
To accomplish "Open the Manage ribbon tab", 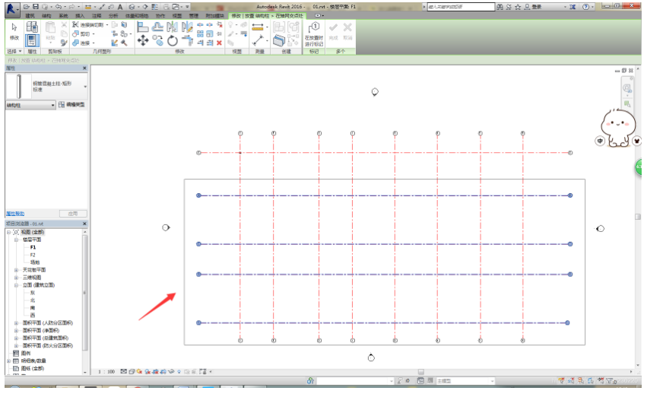I will [194, 16].
